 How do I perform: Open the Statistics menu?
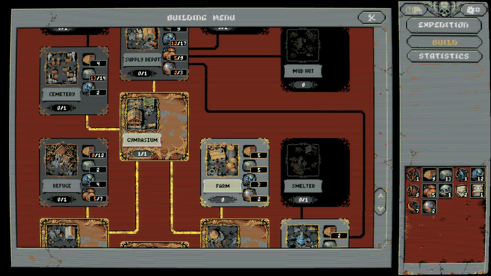pyautogui.click(x=444, y=56)
